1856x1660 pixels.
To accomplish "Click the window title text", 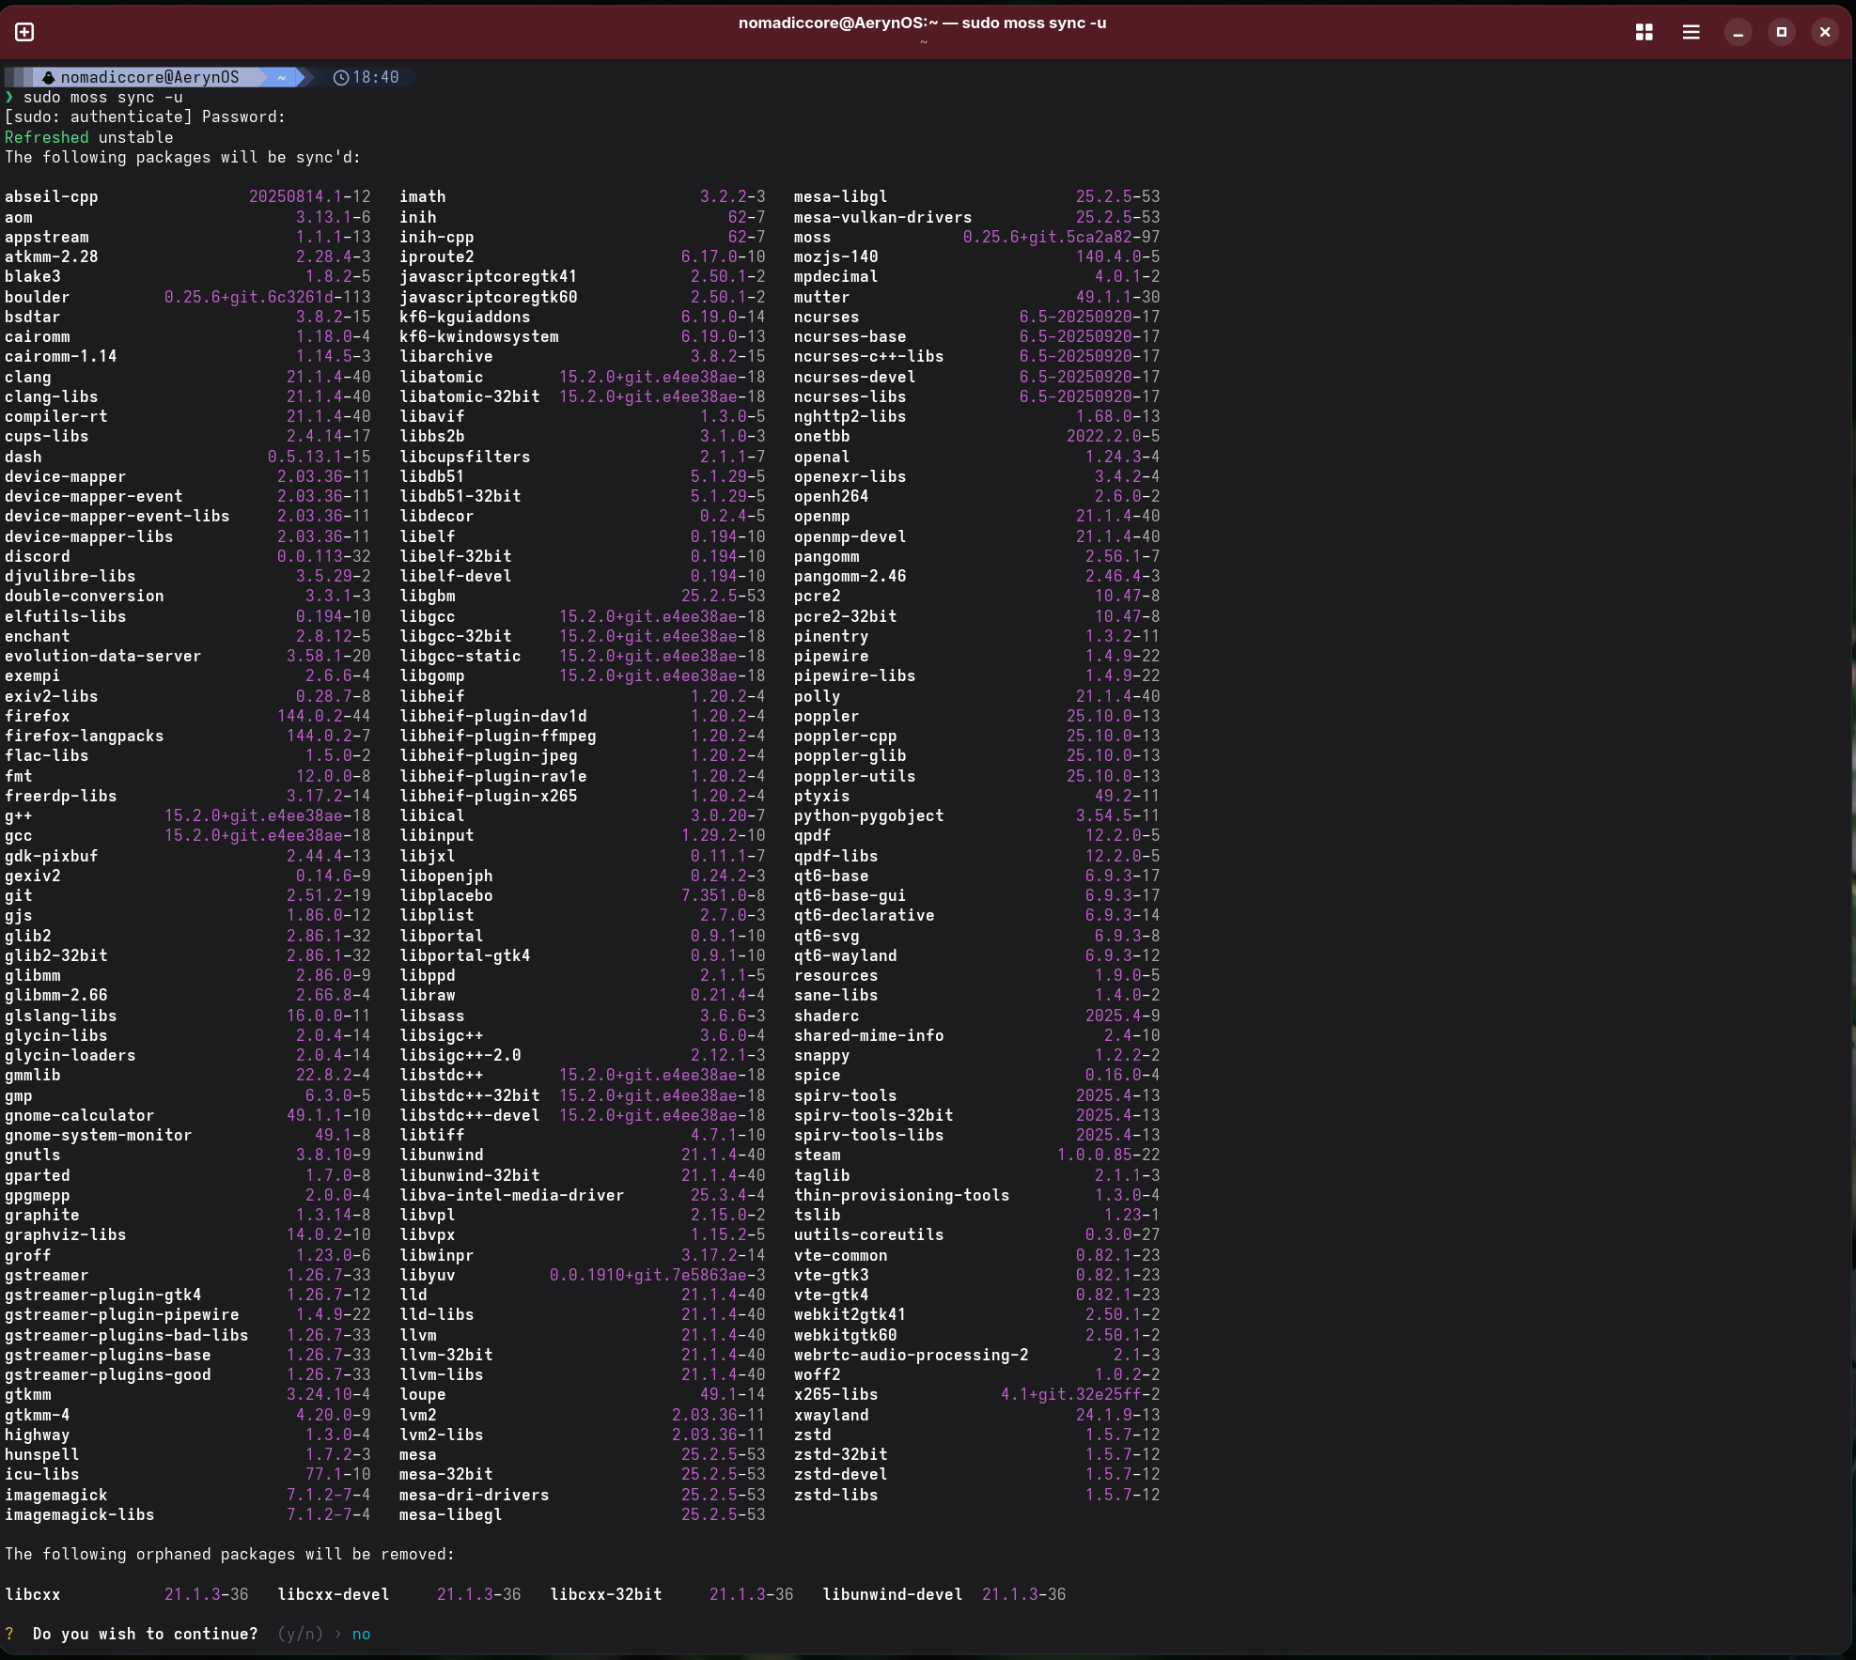I will [x=922, y=23].
